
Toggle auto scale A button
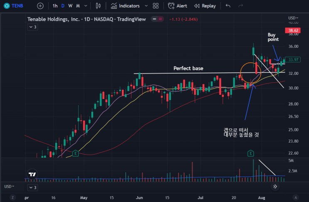click(295, 197)
